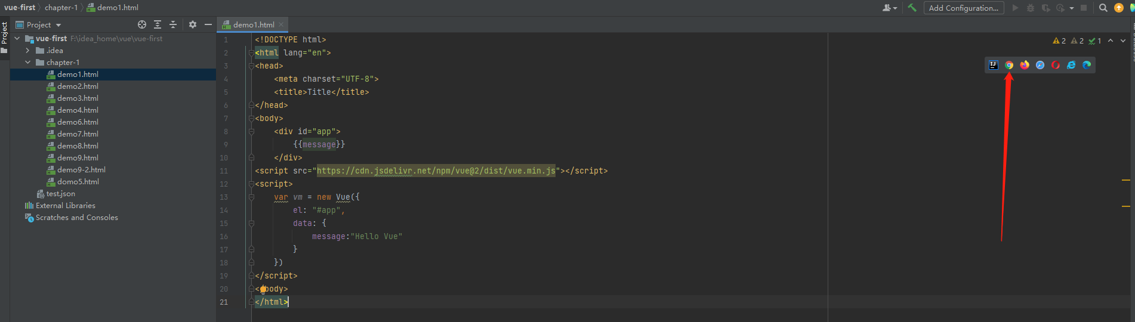Select demo2.html in project tree
Screen dimensions: 1135x322
click(78, 86)
